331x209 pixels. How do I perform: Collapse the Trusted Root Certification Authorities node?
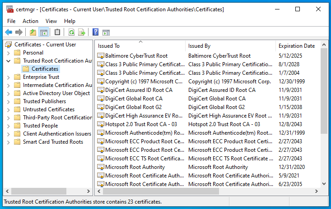pyautogui.click(x=8, y=61)
